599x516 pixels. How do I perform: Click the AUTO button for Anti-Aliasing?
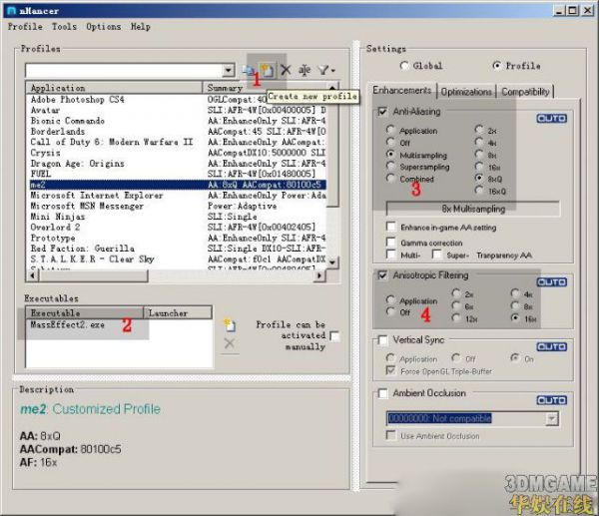pyautogui.click(x=552, y=119)
